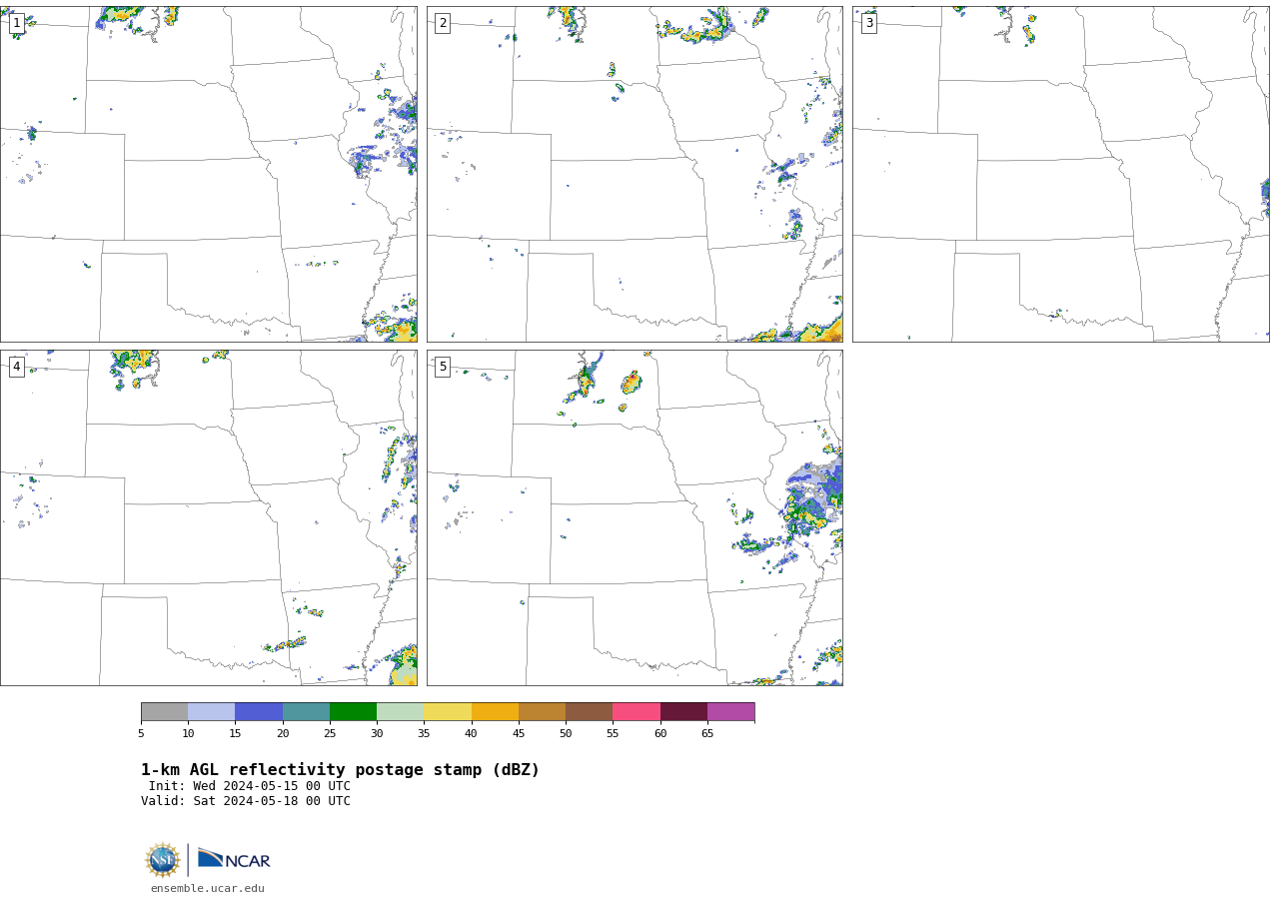Click the colorbar tick label 5
The height and width of the screenshot is (900, 1279).
click(141, 734)
